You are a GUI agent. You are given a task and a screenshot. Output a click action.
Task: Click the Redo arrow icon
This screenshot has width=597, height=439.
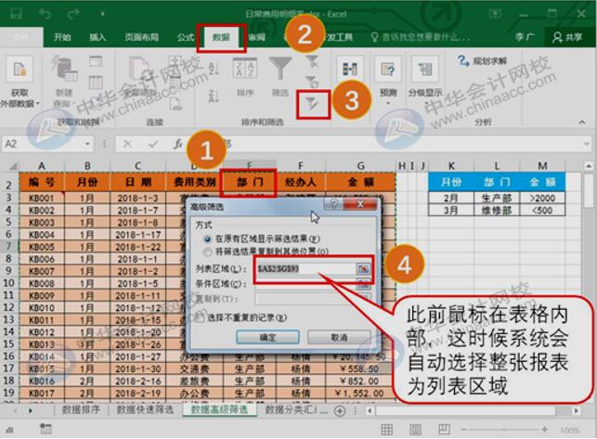[72, 14]
